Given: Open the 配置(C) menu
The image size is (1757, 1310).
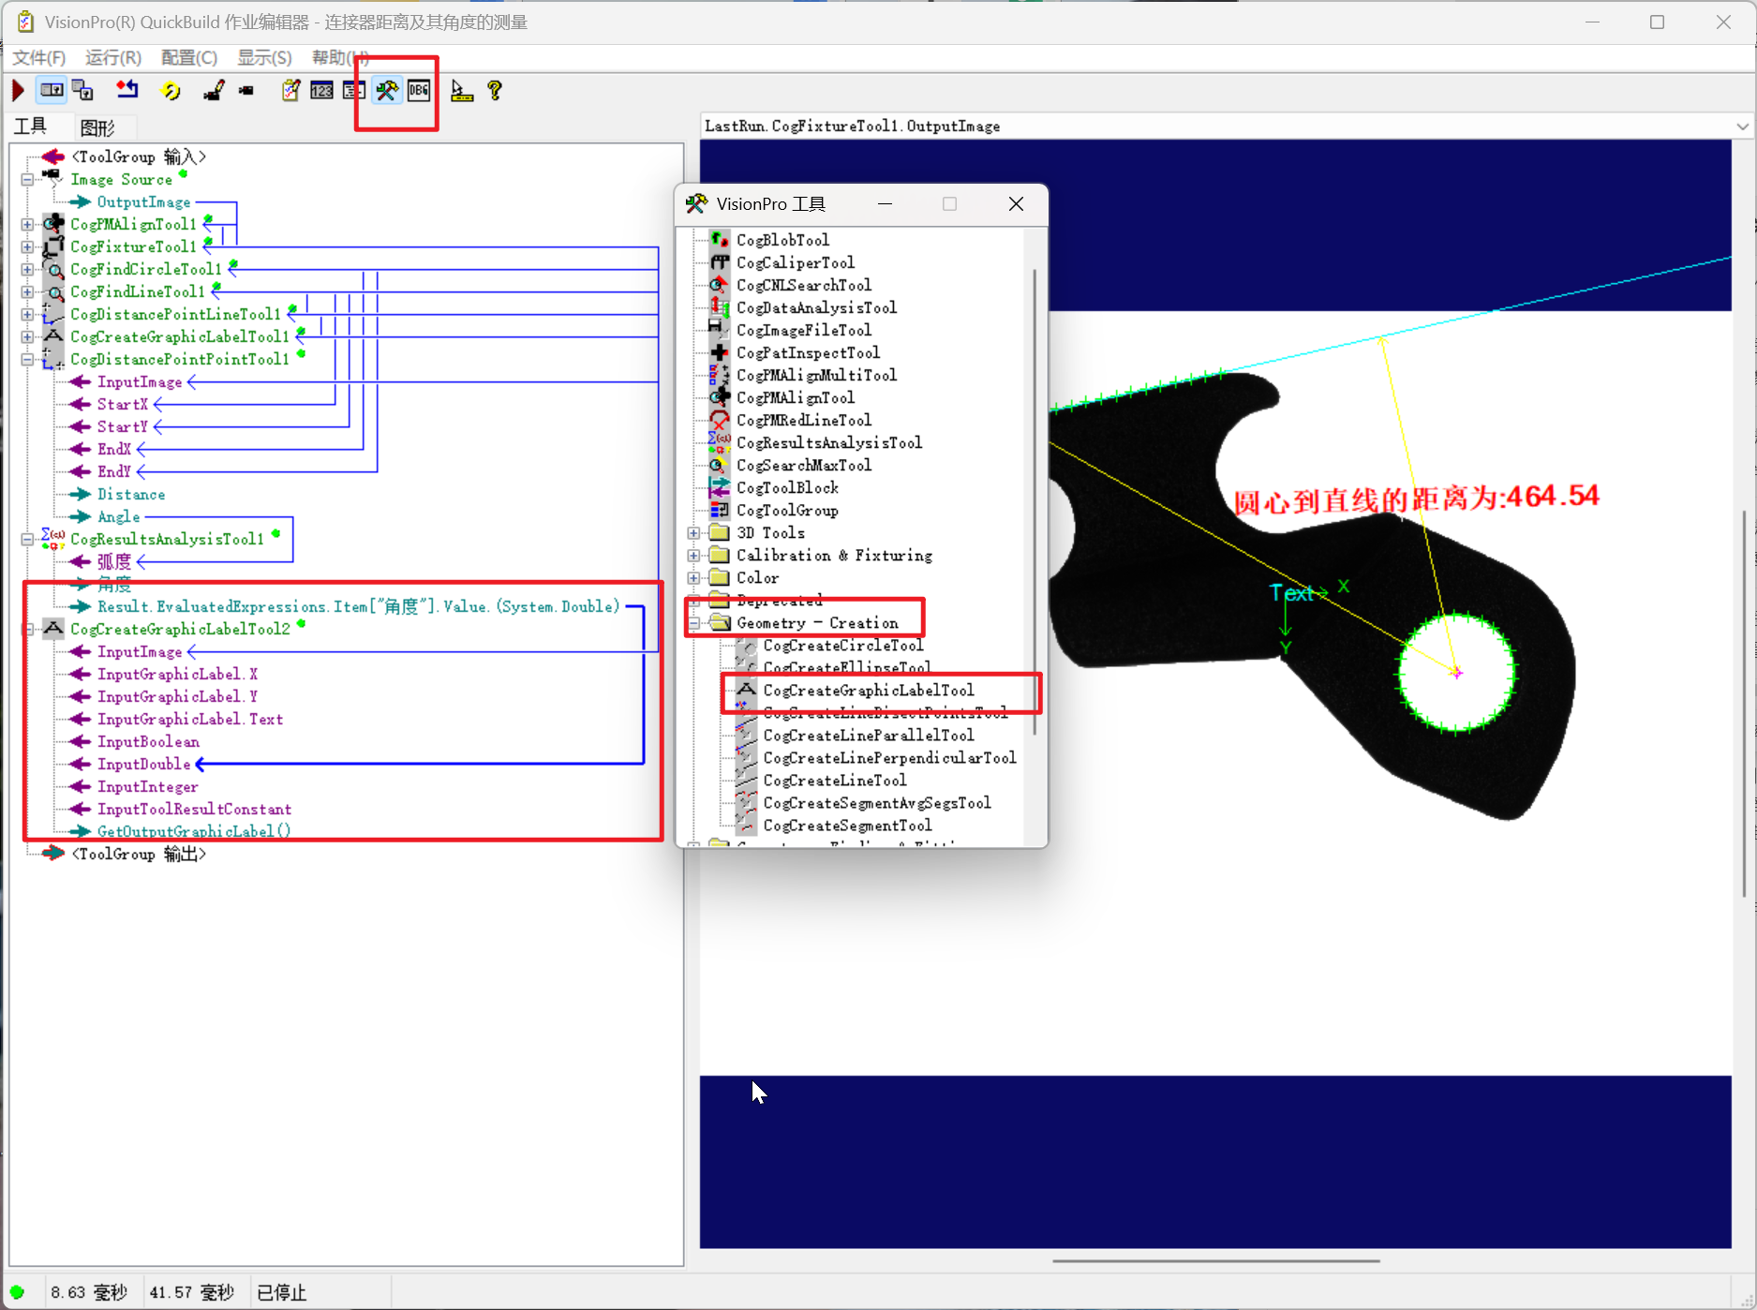Looking at the screenshot, I should point(189,57).
